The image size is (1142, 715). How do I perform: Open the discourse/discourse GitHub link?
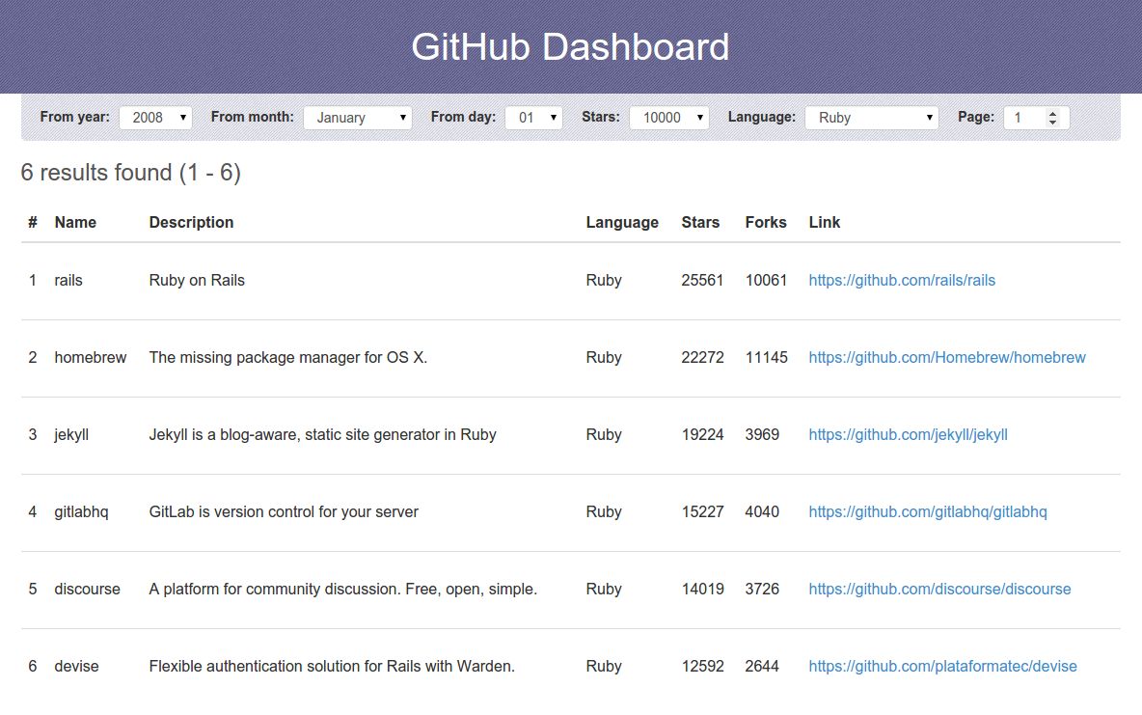(939, 590)
